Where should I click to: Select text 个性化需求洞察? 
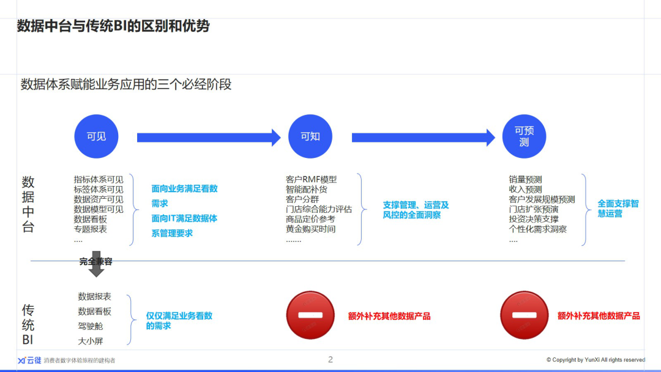click(x=538, y=229)
